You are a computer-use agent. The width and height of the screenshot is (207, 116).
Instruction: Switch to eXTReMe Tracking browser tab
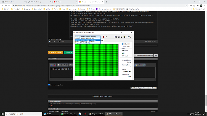[x=39, y=2]
